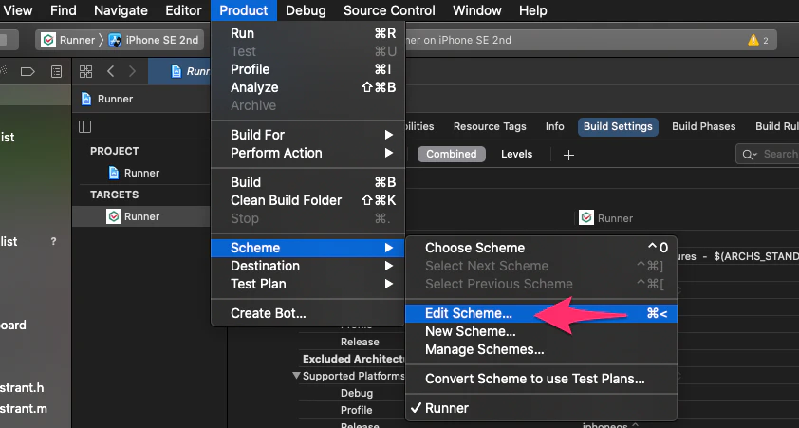This screenshot has height=428, width=799.
Task: Open the Navigate menu
Action: pos(121,10)
